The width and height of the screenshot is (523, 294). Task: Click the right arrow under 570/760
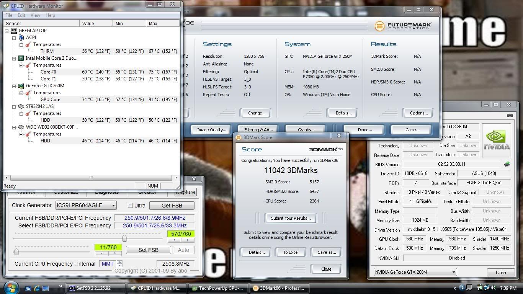click(188, 240)
